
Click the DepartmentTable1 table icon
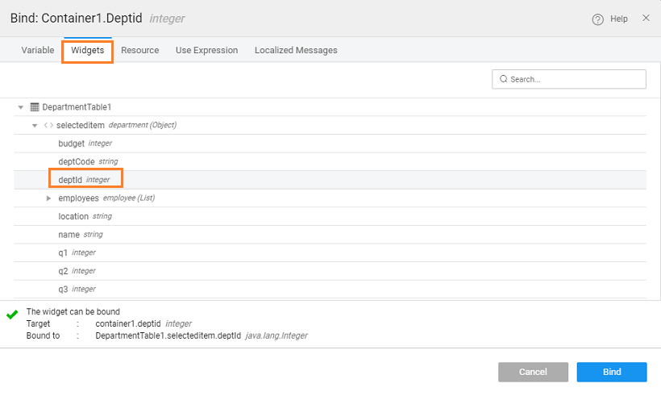coord(35,106)
